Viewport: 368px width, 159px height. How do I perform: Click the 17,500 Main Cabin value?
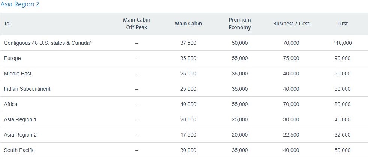pyautogui.click(x=188, y=135)
